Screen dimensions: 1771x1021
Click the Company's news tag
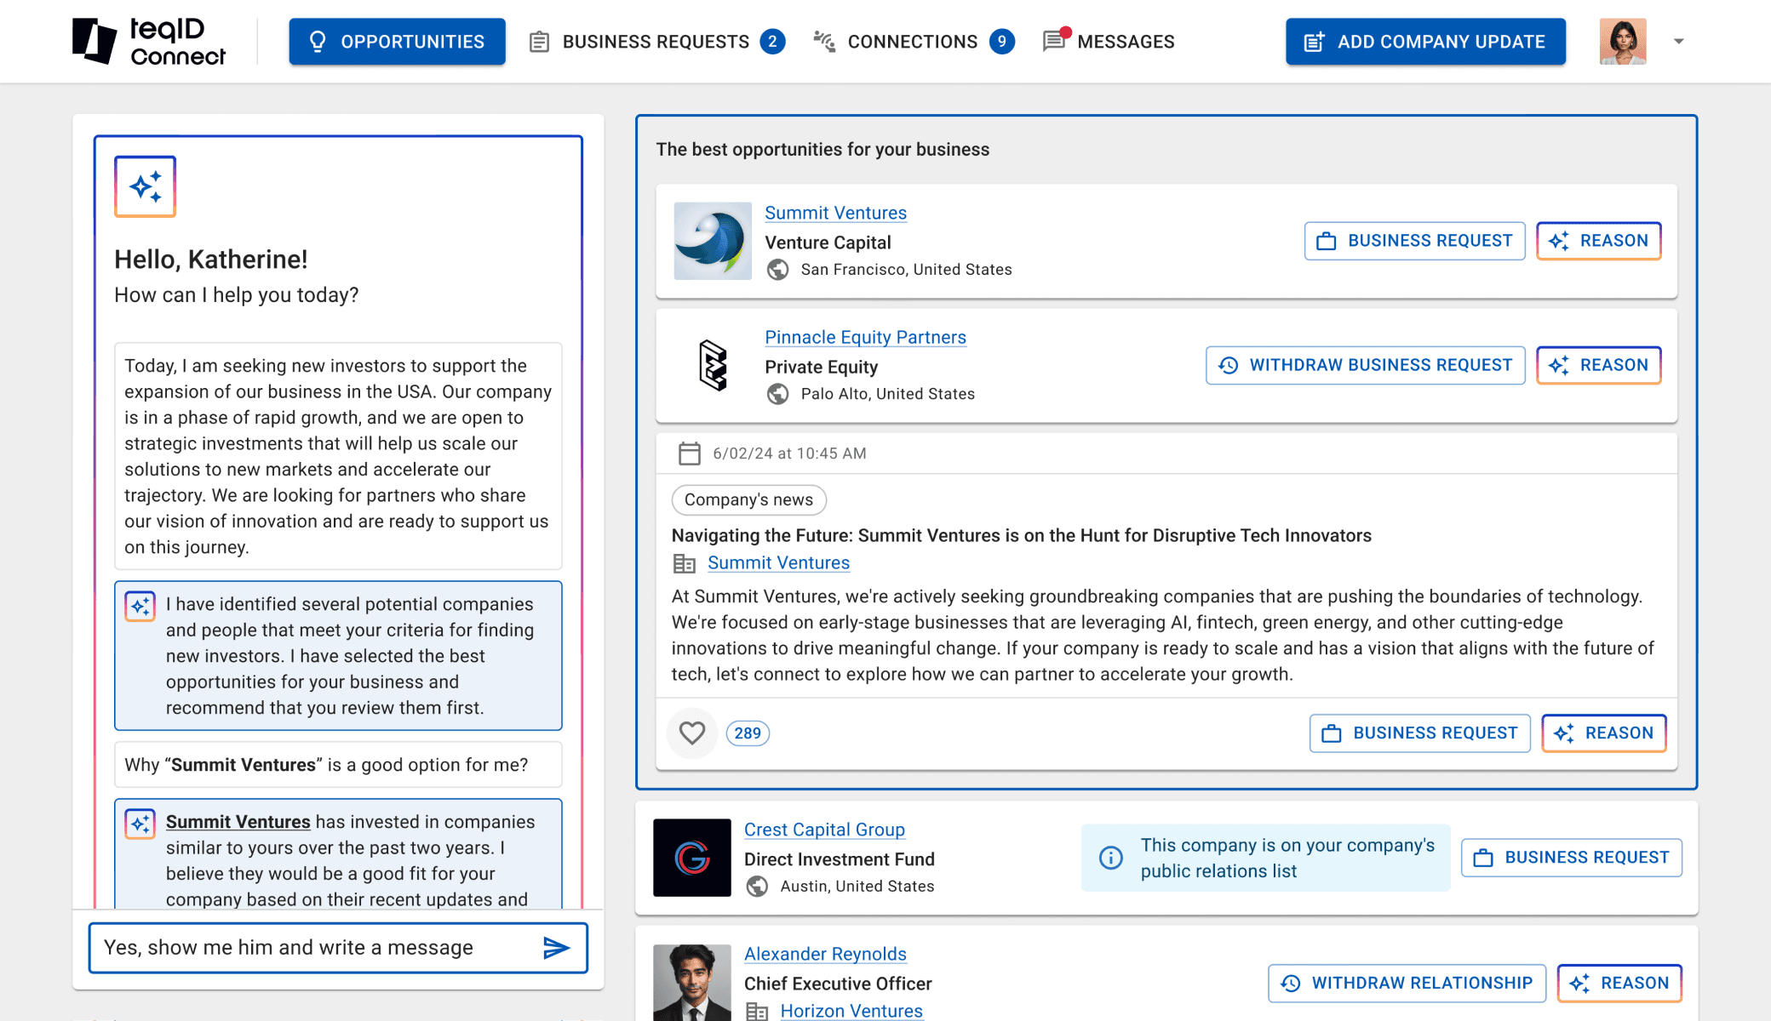click(748, 499)
